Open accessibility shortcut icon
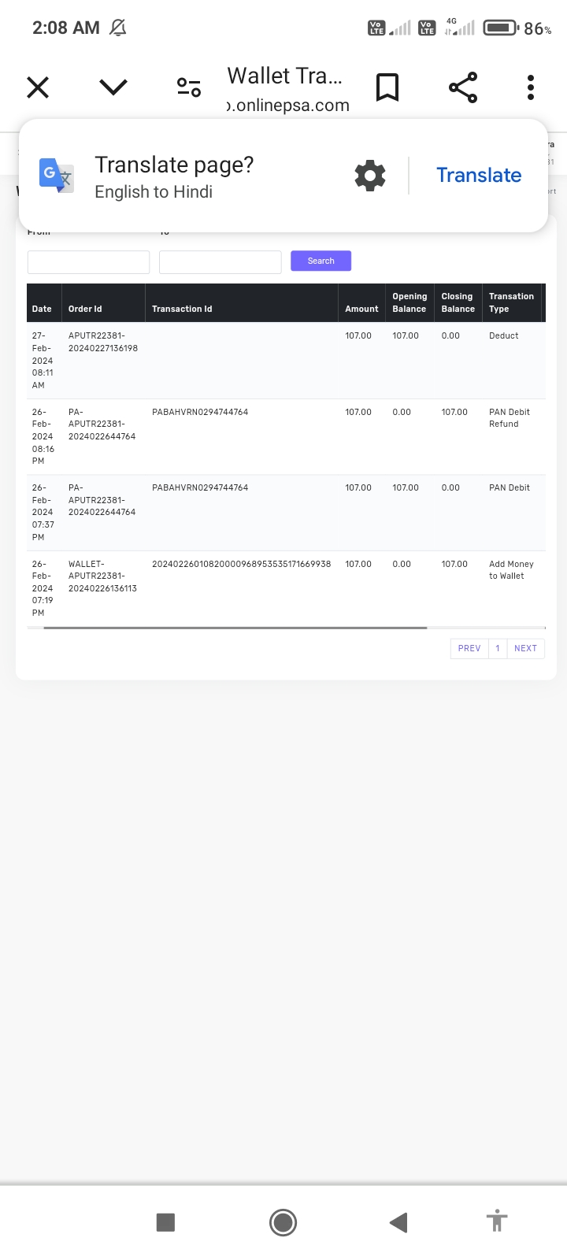Viewport: 567px width, 1260px height. [496, 1221]
